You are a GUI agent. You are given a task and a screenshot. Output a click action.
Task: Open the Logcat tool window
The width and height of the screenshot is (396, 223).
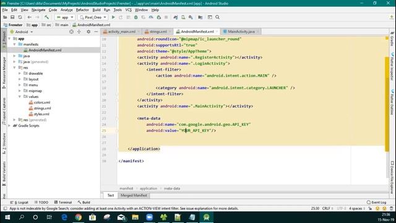(19, 203)
